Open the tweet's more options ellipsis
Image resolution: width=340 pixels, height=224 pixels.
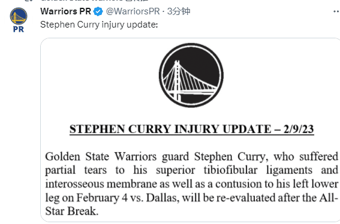point(337,11)
